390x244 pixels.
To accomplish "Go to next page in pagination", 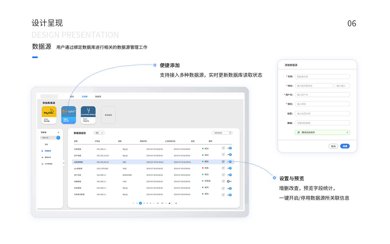I will coord(166,203).
